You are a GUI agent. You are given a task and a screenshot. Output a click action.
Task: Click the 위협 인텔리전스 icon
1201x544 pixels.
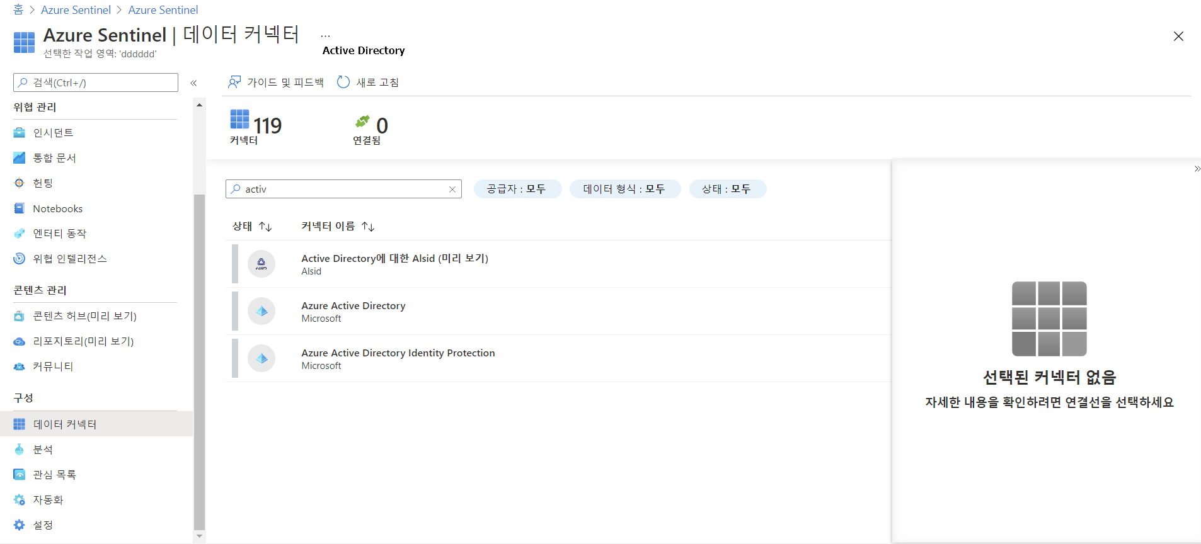(20, 259)
